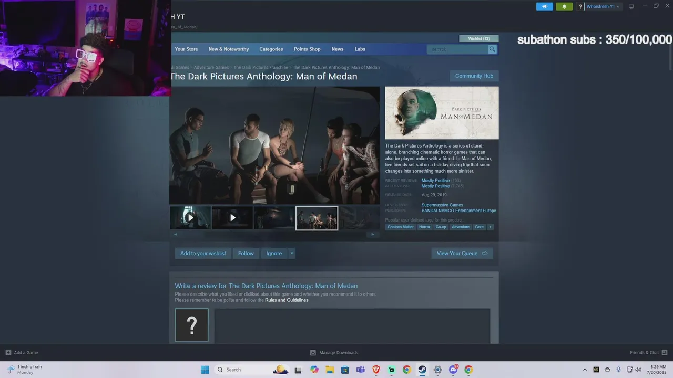Open News in store navigation

click(x=338, y=49)
